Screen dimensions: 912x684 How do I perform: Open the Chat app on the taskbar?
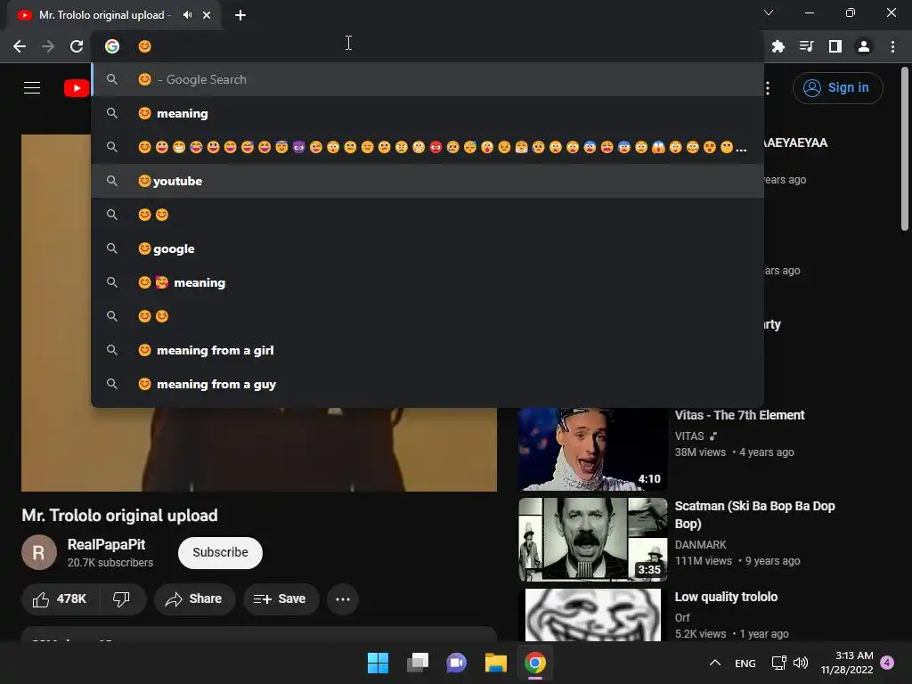[457, 663]
